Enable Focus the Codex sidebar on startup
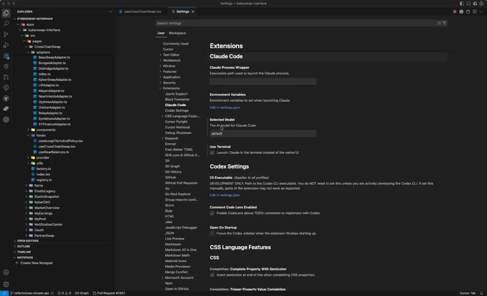This screenshot has height=296, width=487. pos(212,234)
